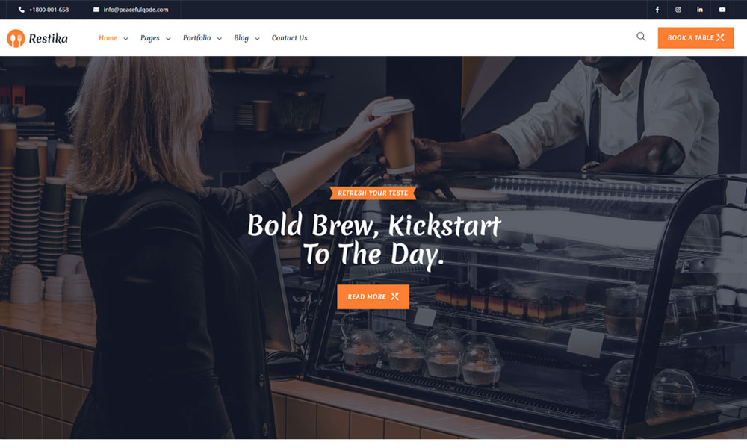The height and width of the screenshot is (448, 747).
Task: Click the info@peacefulqode.com email link
Action: [136, 10]
